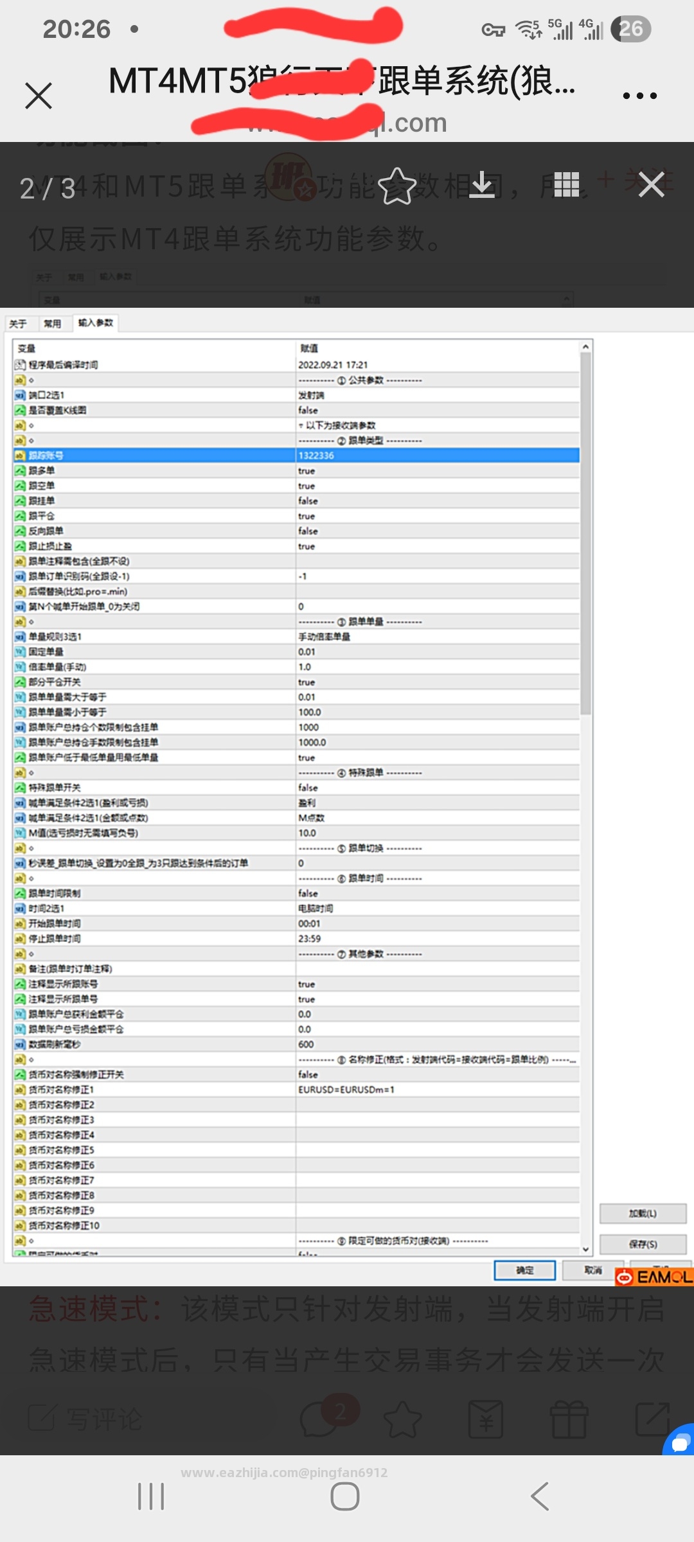The image size is (694, 1542).
Task: Download the image with the download arrow icon
Action: 482,185
